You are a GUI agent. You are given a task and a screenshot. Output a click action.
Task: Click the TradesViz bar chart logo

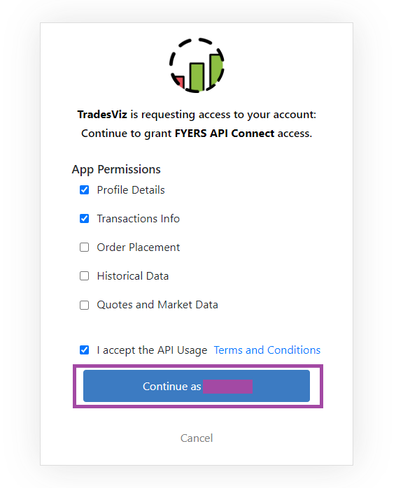(x=197, y=65)
